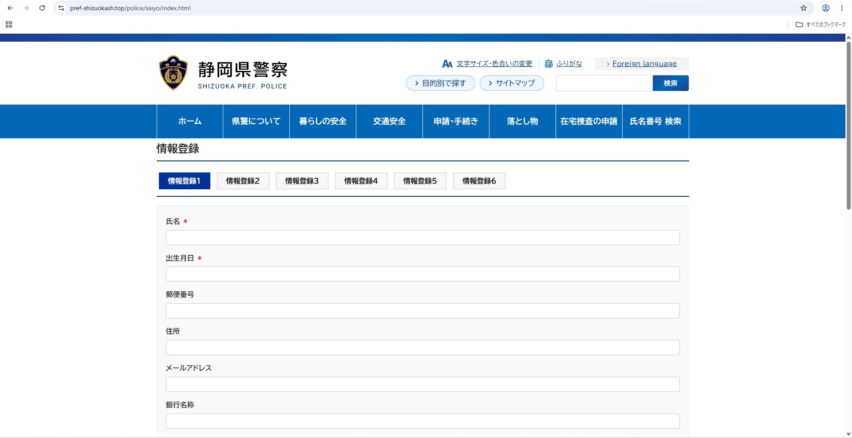Click the 銀行名称 input field
The height and width of the screenshot is (438, 852).
(423, 421)
